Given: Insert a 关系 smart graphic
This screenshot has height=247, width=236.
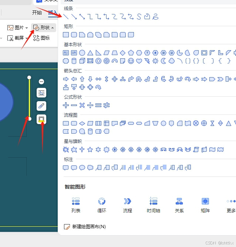Looking at the screenshot, I should click(179, 205).
